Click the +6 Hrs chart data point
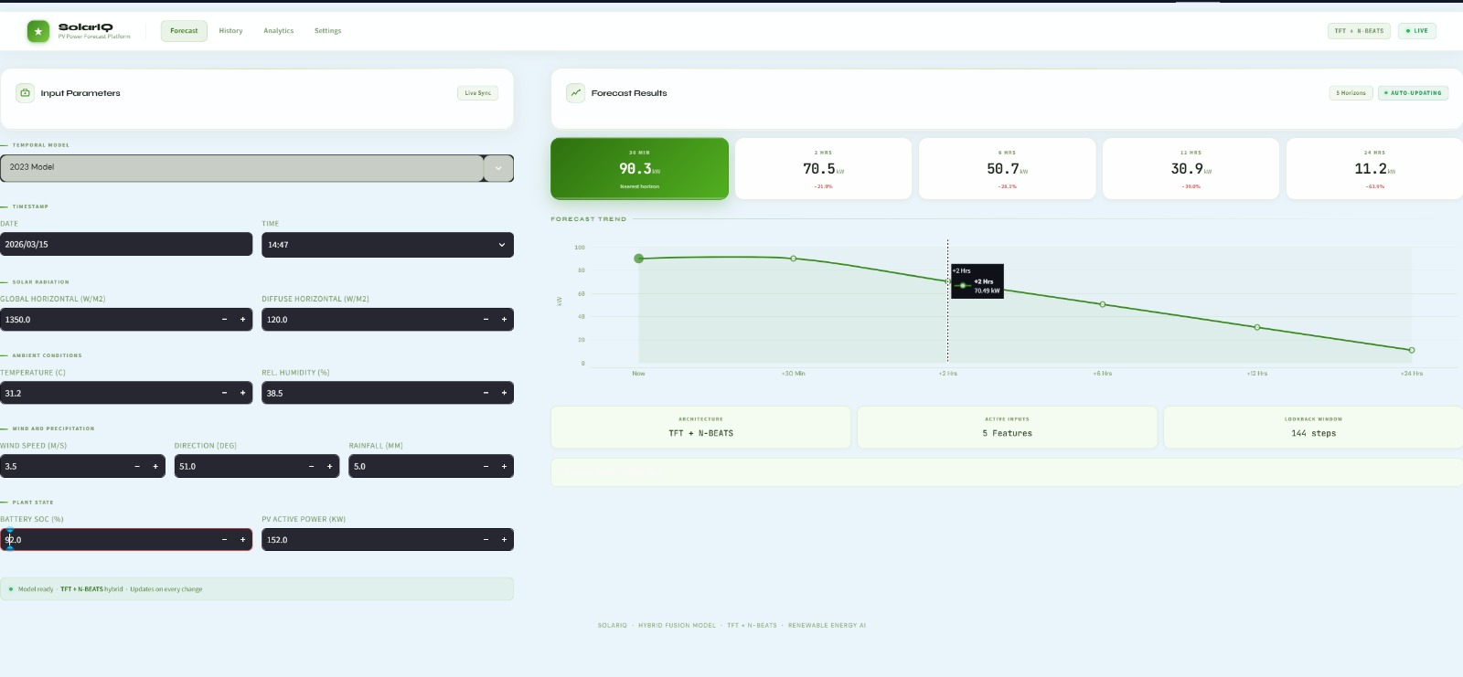This screenshot has width=1463, height=677. [1102, 304]
